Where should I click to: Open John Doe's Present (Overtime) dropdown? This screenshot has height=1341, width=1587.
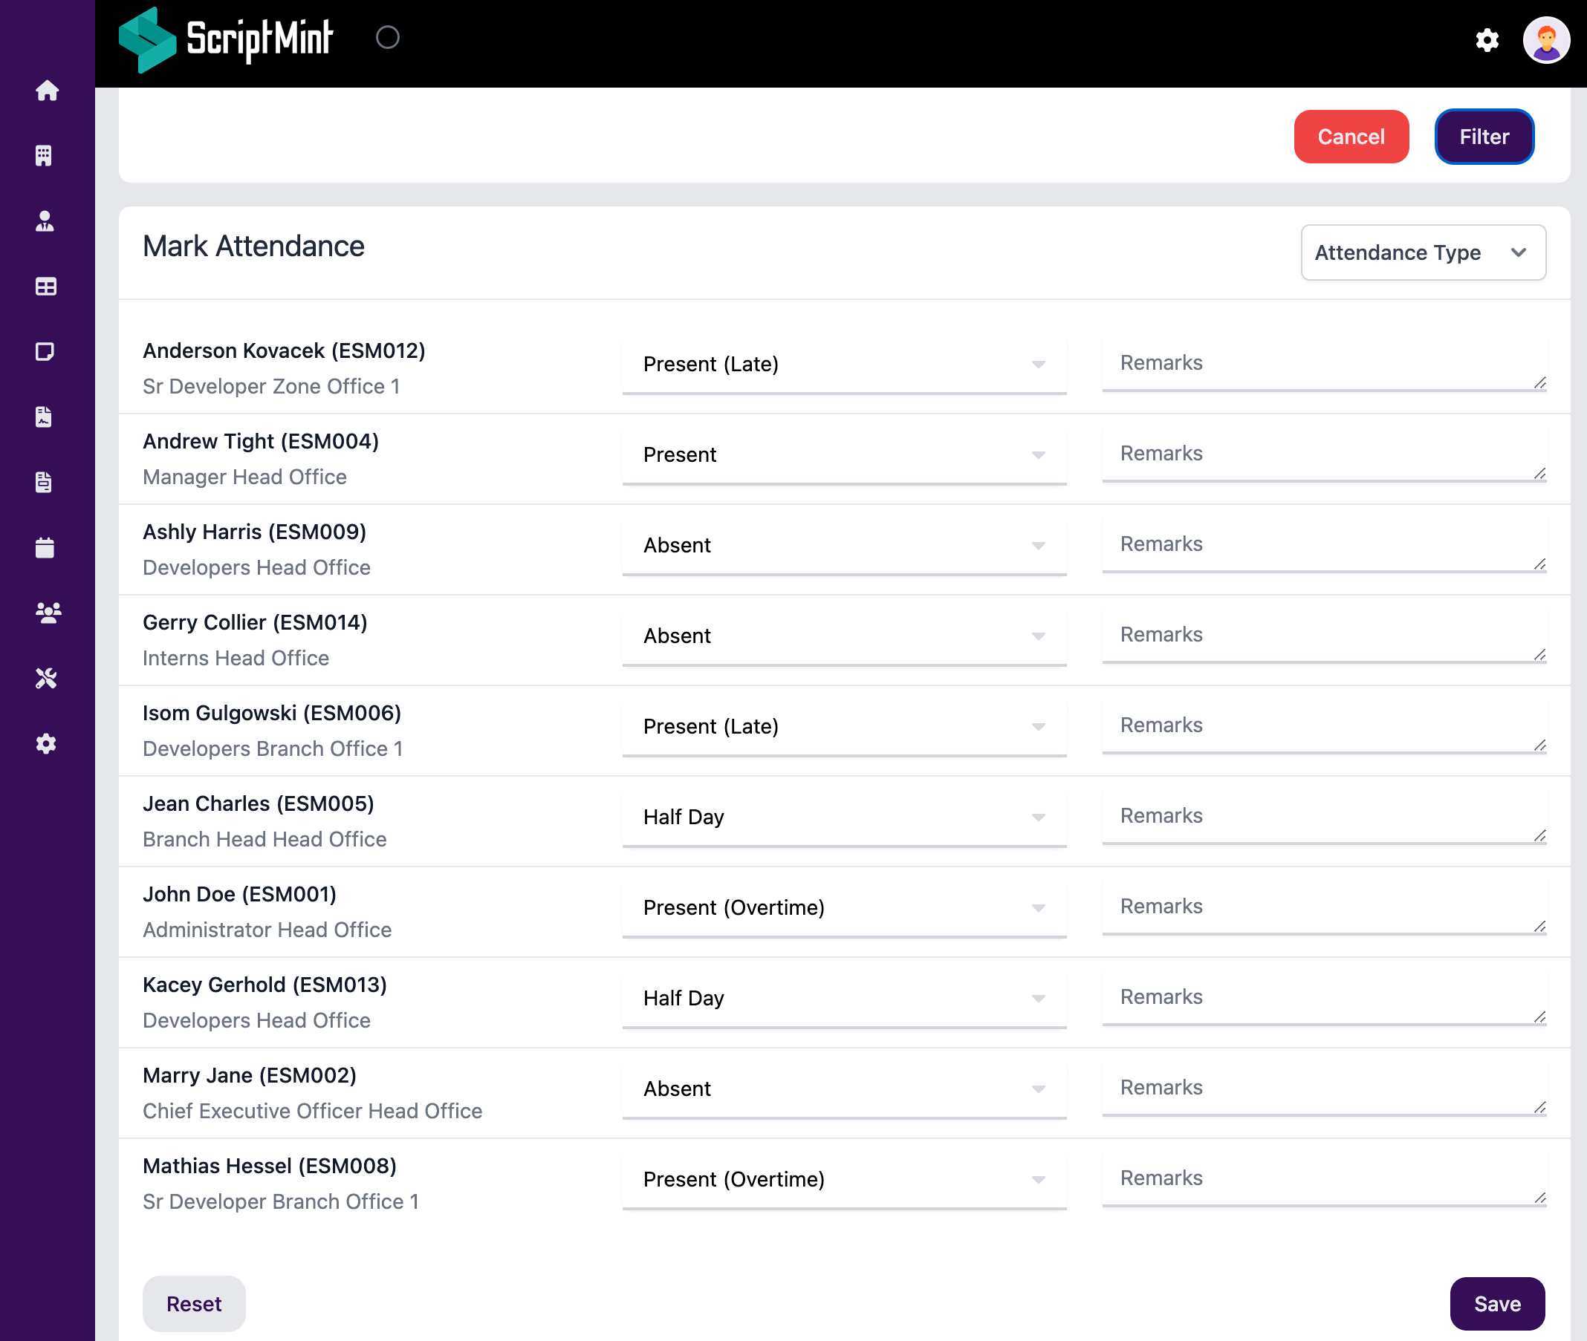point(843,907)
